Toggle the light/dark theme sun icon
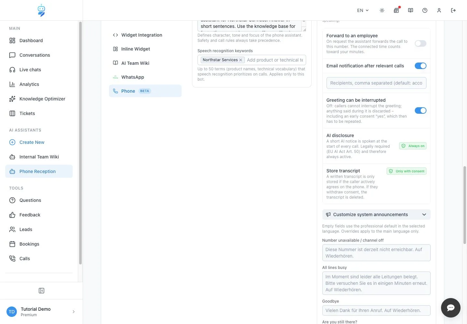467x324 pixels. 382,10
